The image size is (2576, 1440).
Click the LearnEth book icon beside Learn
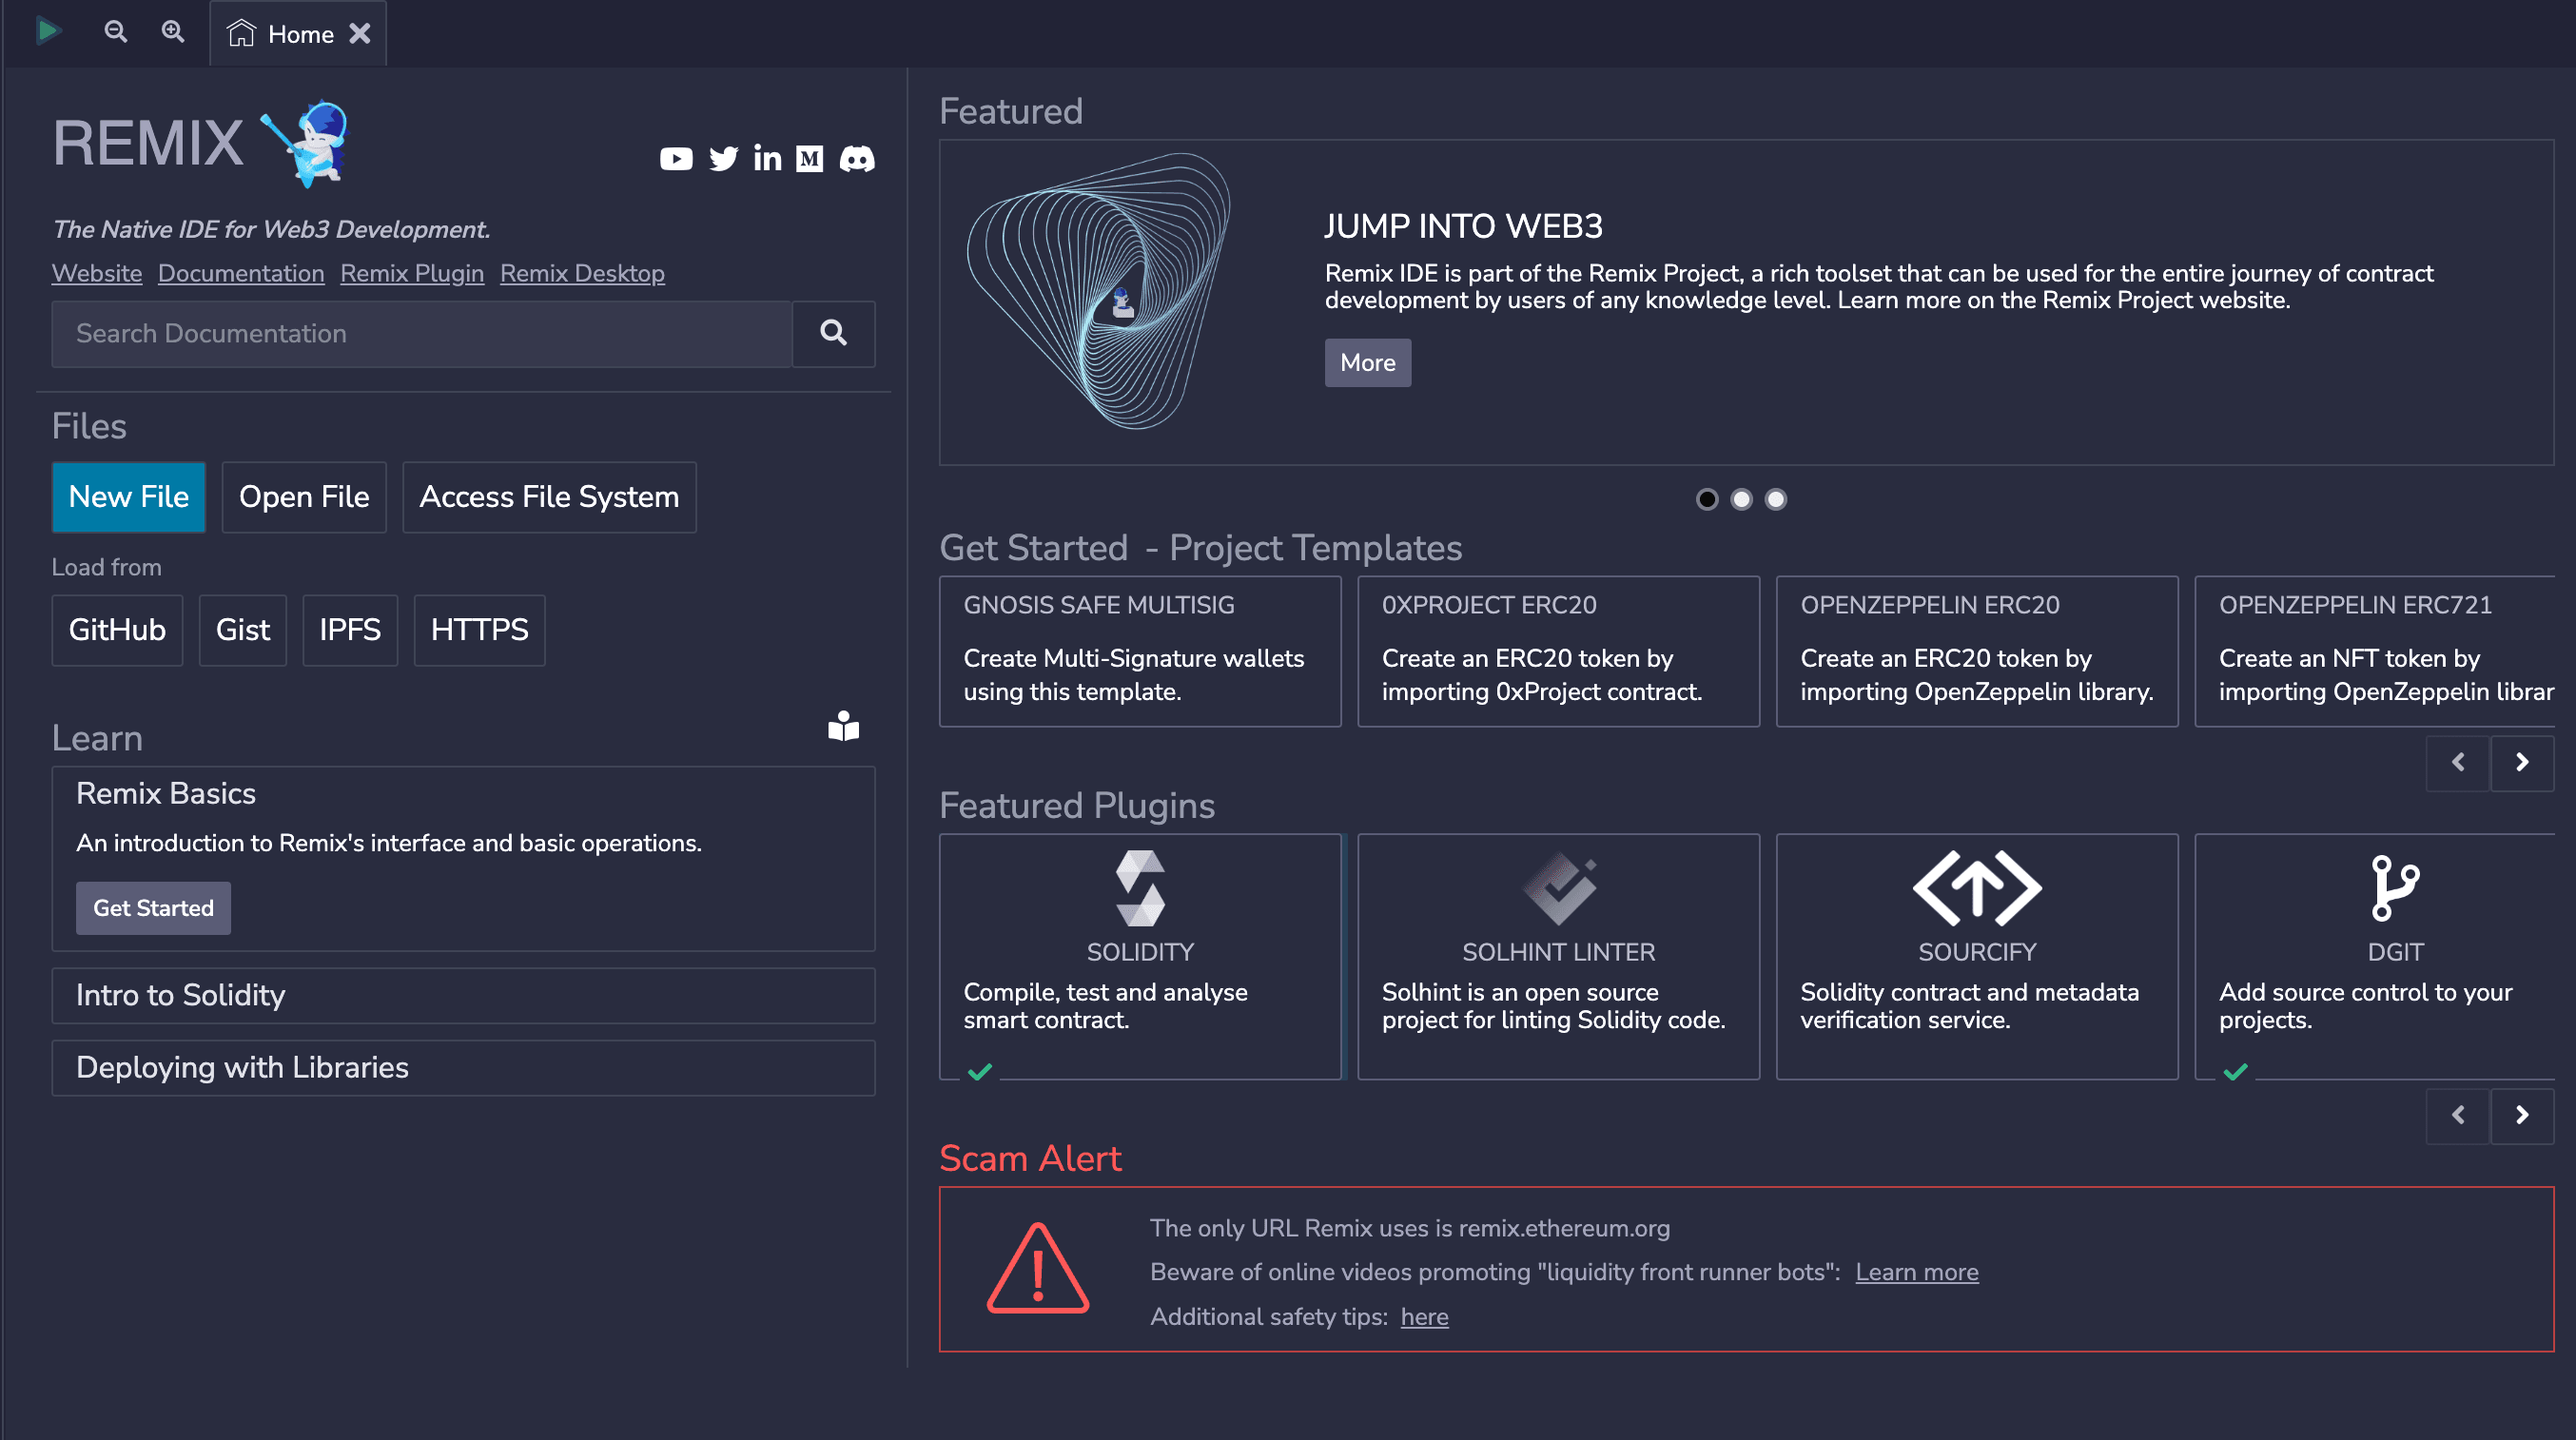point(843,726)
